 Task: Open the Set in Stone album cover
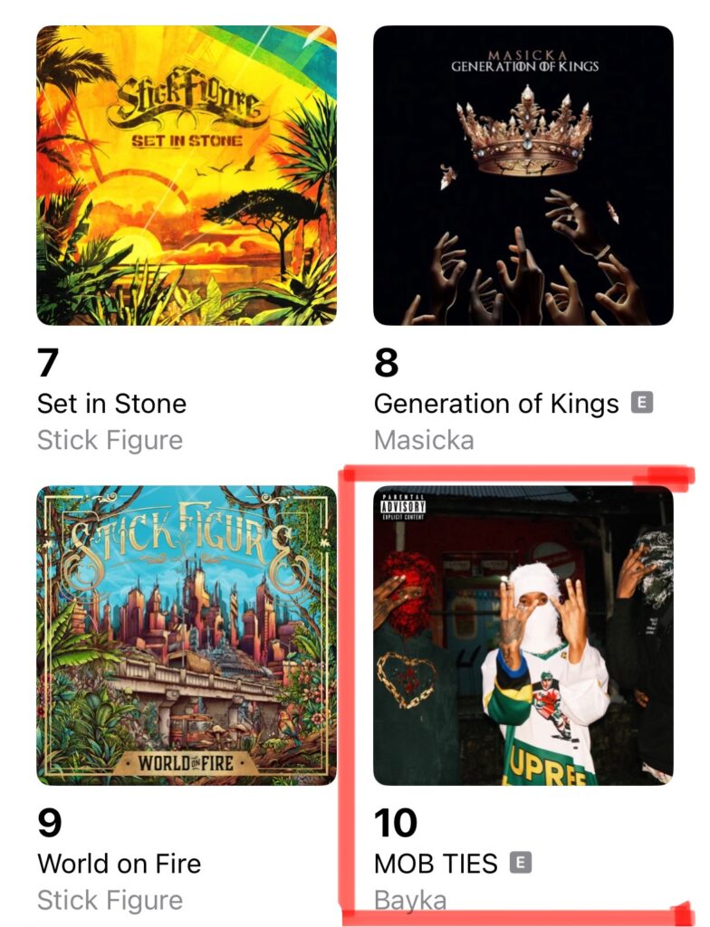(187, 175)
